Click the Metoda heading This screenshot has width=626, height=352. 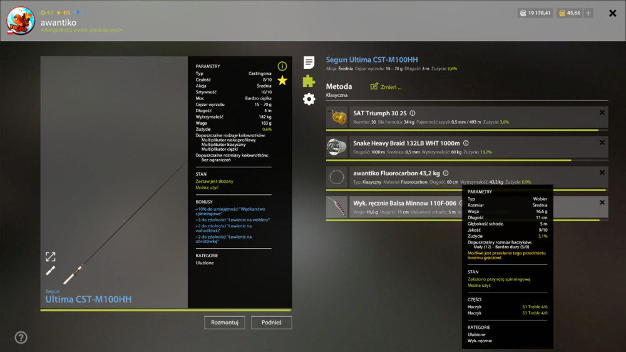pyautogui.click(x=339, y=86)
